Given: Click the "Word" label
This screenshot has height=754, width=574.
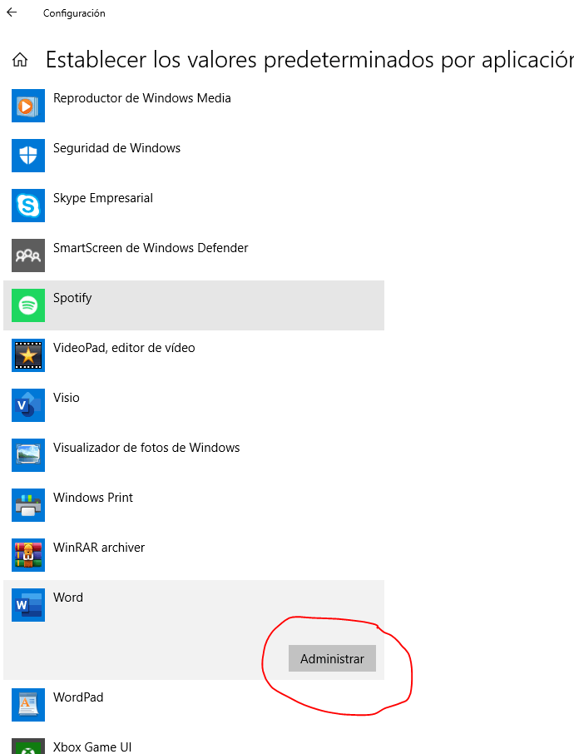Looking at the screenshot, I should pos(67,598).
